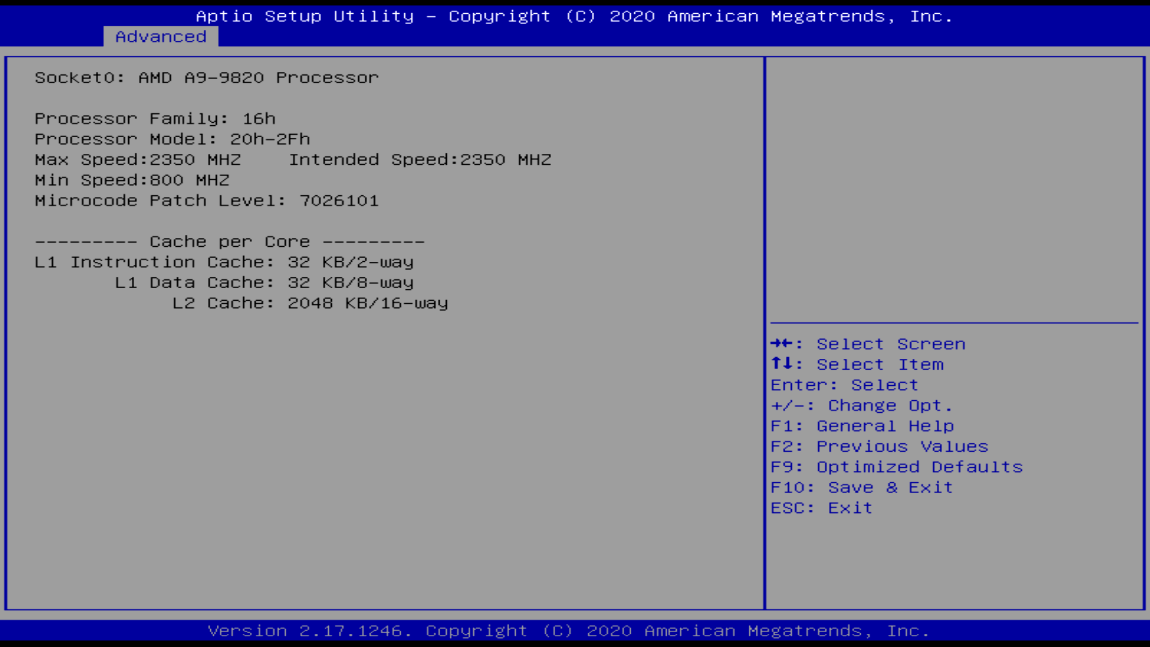This screenshot has height=647, width=1150.
Task: Change option using +/- keys
Action: tap(862, 405)
